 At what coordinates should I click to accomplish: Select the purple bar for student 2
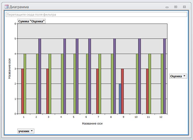40,76
